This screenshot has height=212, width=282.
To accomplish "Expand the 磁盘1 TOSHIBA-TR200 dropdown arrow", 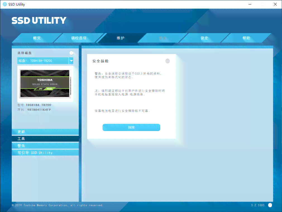I will [71, 61].
